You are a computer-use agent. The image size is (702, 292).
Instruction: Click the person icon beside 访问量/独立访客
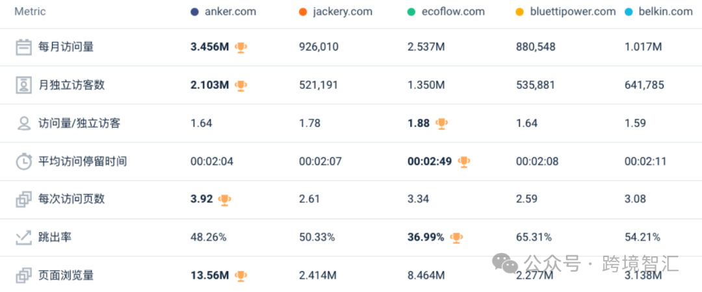click(x=24, y=123)
